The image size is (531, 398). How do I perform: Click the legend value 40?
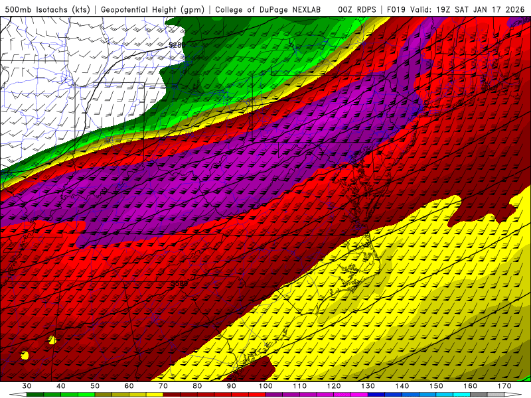click(x=60, y=386)
